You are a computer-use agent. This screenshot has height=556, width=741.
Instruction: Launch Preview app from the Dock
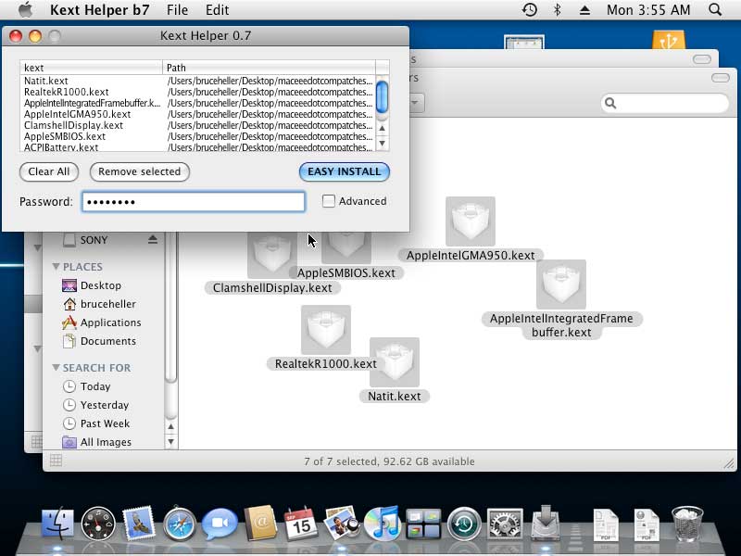point(341,523)
